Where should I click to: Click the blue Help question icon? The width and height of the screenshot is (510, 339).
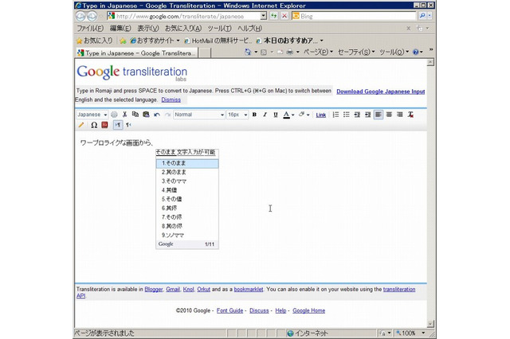tap(416, 52)
